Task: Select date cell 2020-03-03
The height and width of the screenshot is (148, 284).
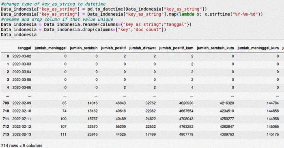Action: 22,64
